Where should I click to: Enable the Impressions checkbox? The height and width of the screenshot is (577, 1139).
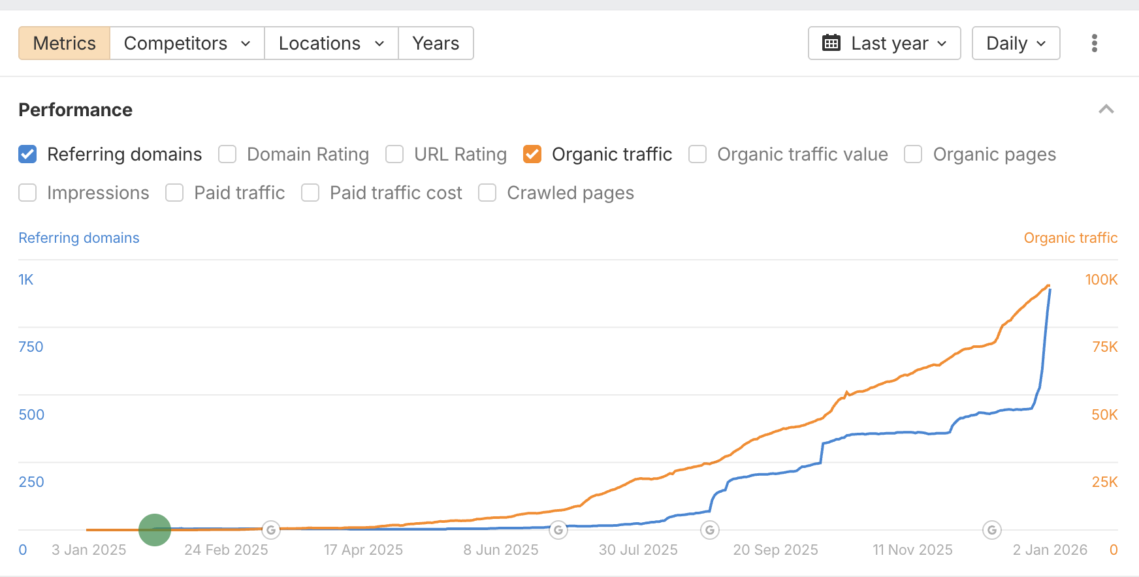click(27, 193)
